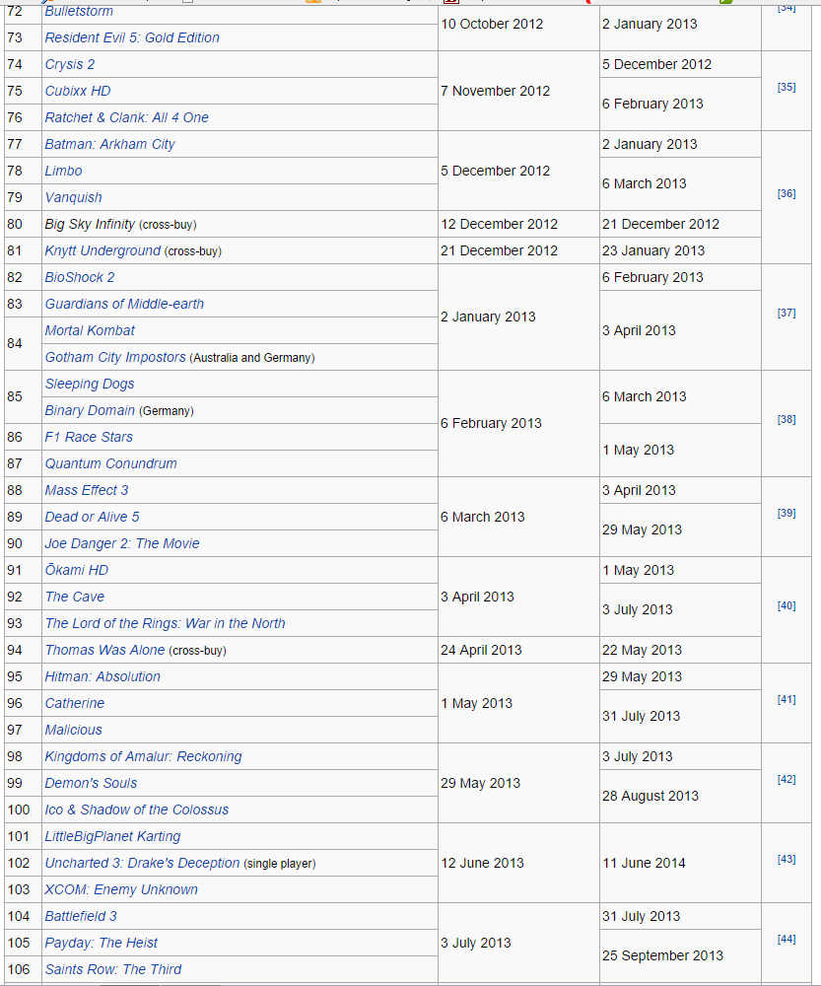Follow the Uncharted 3: Drake's Deception link
This screenshot has height=986, width=821.
pyautogui.click(x=142, y=863)
